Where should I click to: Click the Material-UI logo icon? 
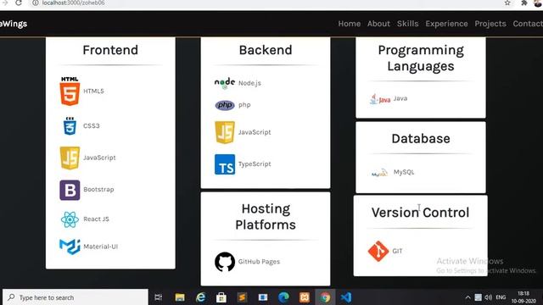click(70, 247)
